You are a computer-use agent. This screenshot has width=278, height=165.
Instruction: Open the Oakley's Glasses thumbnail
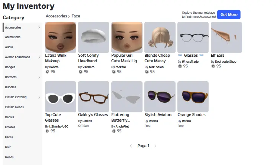click(x=94, y=97)
